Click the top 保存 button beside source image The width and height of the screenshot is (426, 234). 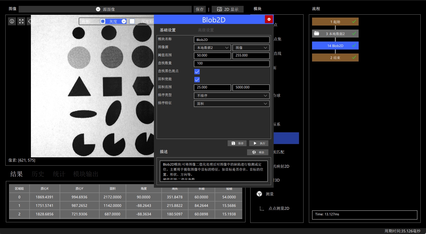(x=200, y=9)
